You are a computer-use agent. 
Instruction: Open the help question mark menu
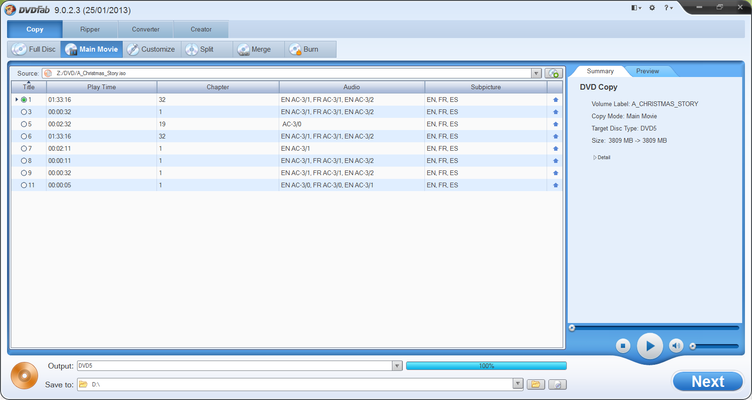pos(668,8)
